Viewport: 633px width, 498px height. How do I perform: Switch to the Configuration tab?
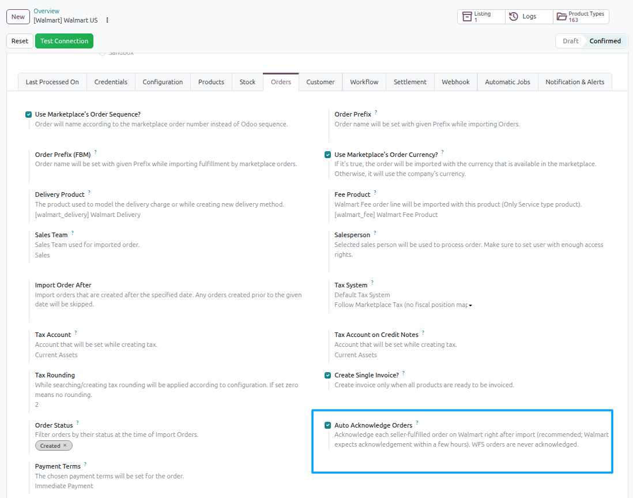163,82
